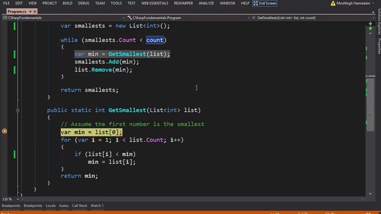This screenshot has height=214, width=381.
Task: Click the GetSmallest method name in declaration
Action: click(x=127, y=110)
